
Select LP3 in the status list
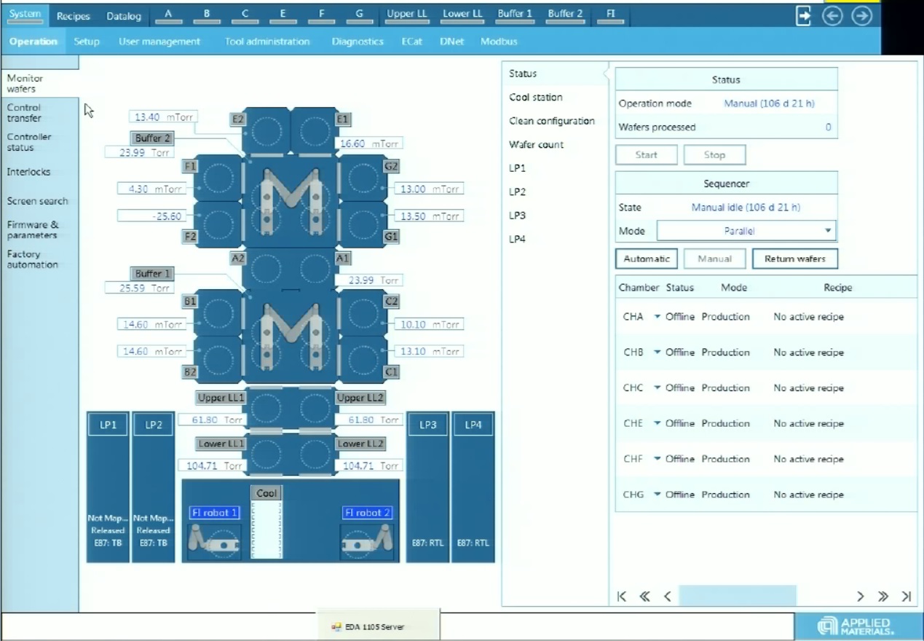517,216
